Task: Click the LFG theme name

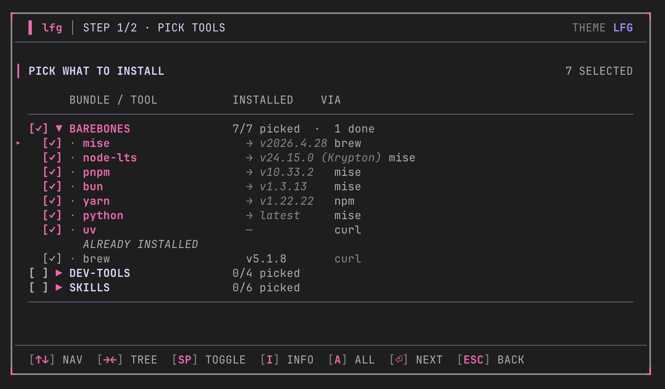Action: 623,28
